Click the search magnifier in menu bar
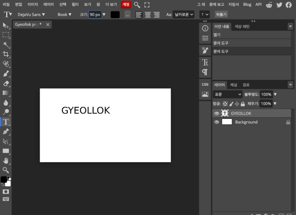The width and height of the screenshot is (296, 215). pos(137,5)
